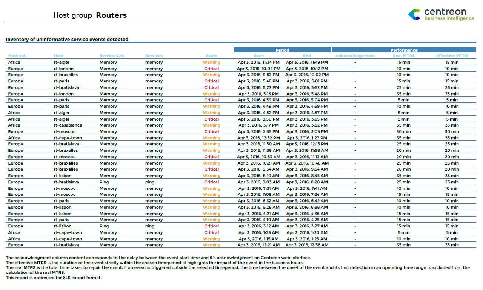The height and width of the screenshot is (290, 483).
Task: Click the Warning state of the rt-casablanca row
Action: tap(212, 125)
